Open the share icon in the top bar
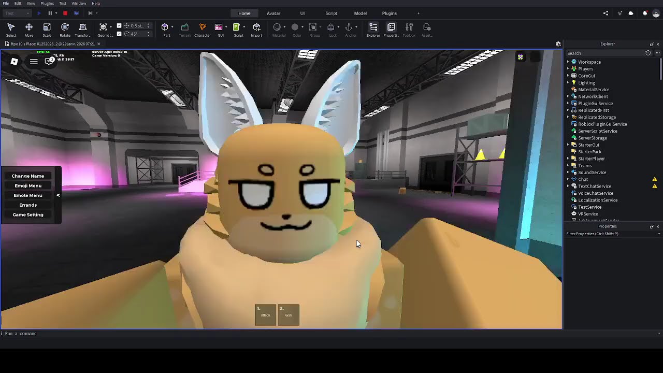 click(x=606, y=13)
